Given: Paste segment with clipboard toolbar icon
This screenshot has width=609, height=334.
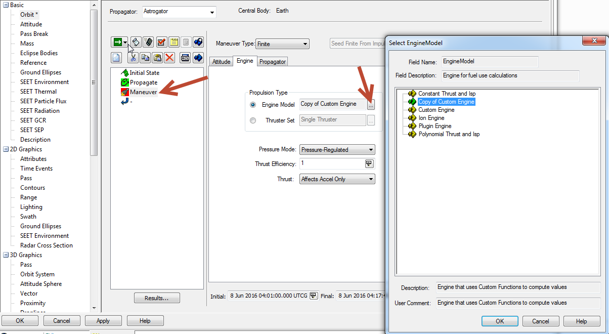Looking at the screenshot, I should [157, 58].
